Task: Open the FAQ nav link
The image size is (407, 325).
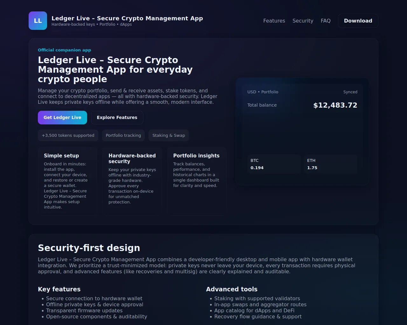Action: point(326,21)
